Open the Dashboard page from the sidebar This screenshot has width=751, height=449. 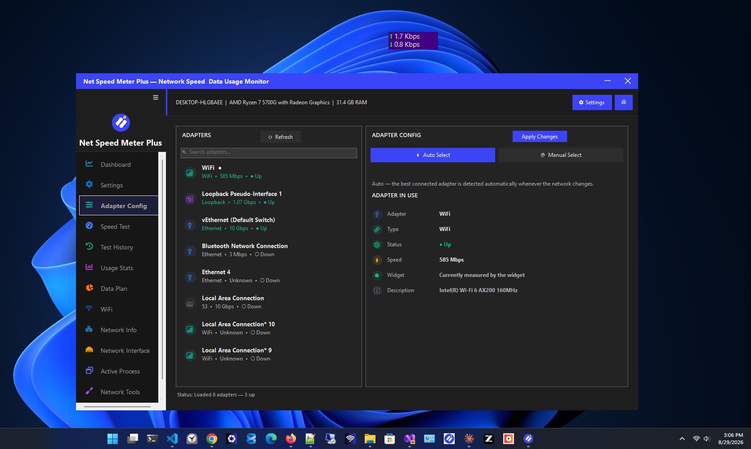(119, 164)
